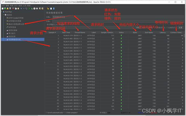
Task: Select HTTP请求 sampler in the tree
Action: coord(12,27)
